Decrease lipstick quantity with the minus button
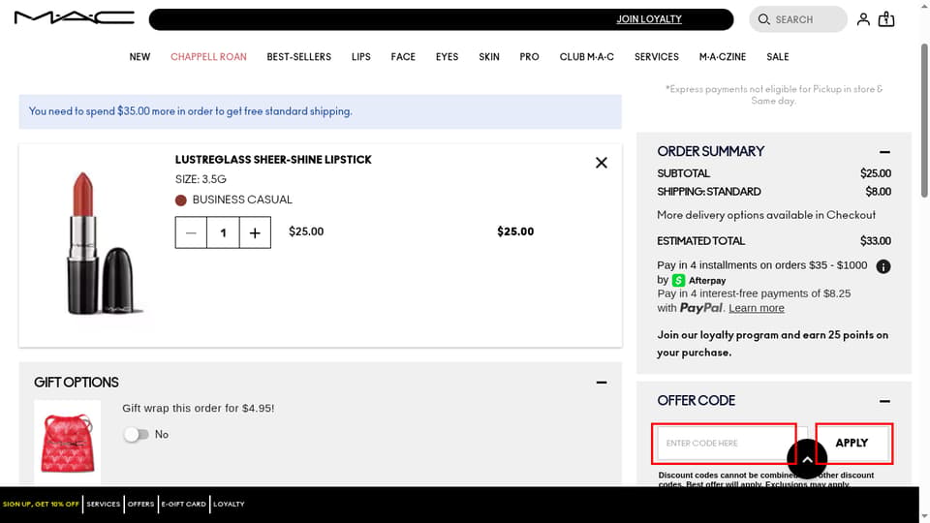This screenshot has height=523, width=930. (191, 232)
